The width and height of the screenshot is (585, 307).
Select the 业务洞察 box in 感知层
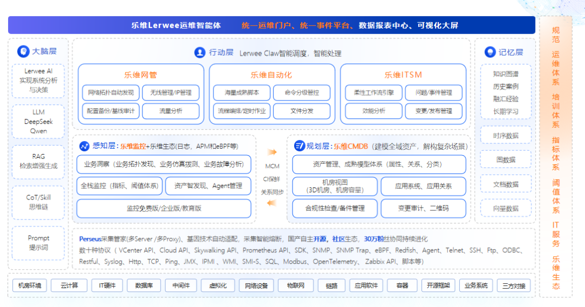tap(164, 164)
